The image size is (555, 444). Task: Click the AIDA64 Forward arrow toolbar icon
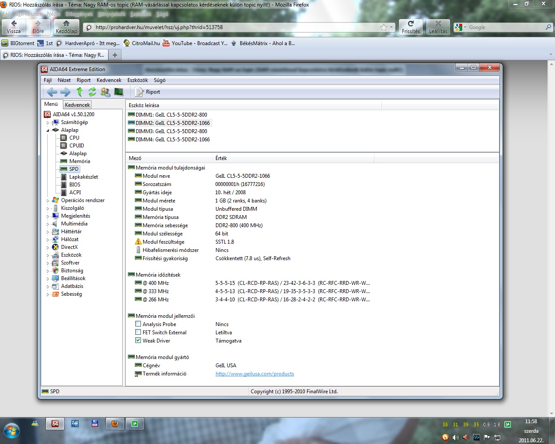pyautogui.click(x=65, y=92)
